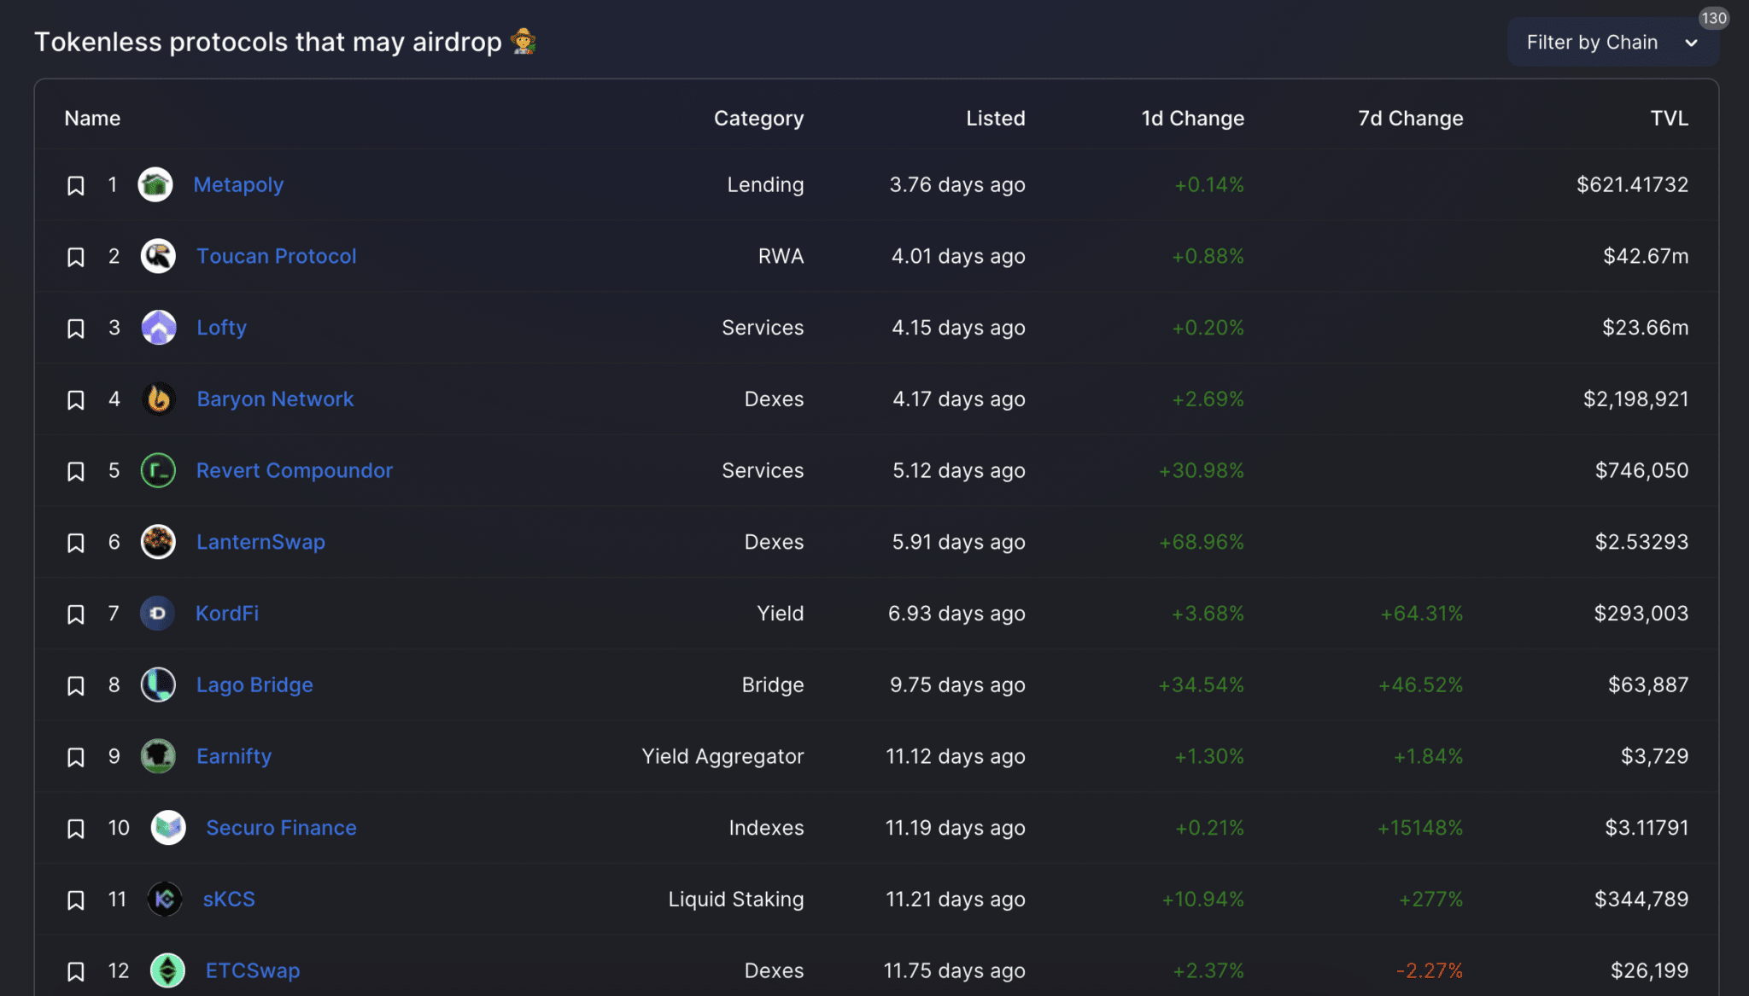
Task: Click the +15148% change value for Securo Finance
Action: 1420,827
